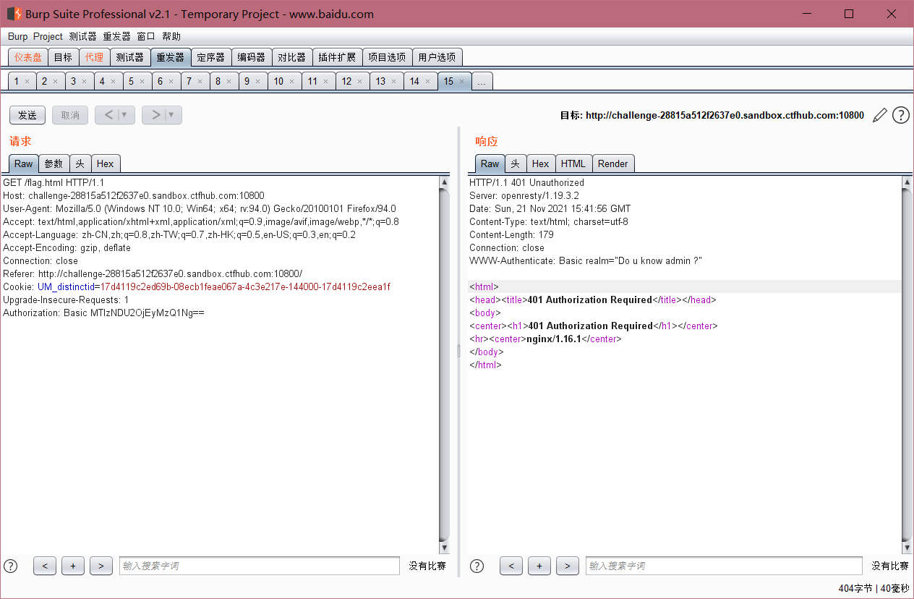
Task: Switch to the Hex view of the request
Action: pyautogui.click(x=106, y=163)
